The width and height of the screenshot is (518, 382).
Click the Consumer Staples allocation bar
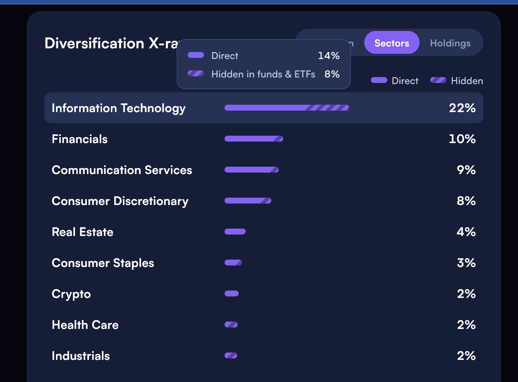click(x=233, y=263)
